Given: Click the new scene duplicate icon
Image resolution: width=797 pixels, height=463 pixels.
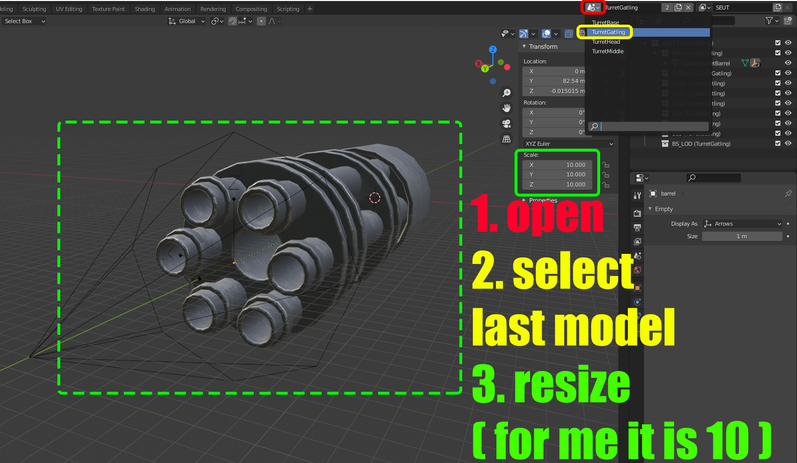Looking at the screenshot, I should click(x=678, y=8).
